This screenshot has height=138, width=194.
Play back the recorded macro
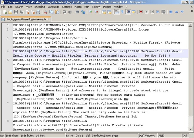point(152,12)
